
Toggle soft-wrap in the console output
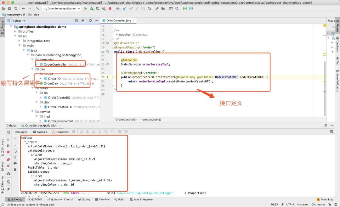[15, 151]
